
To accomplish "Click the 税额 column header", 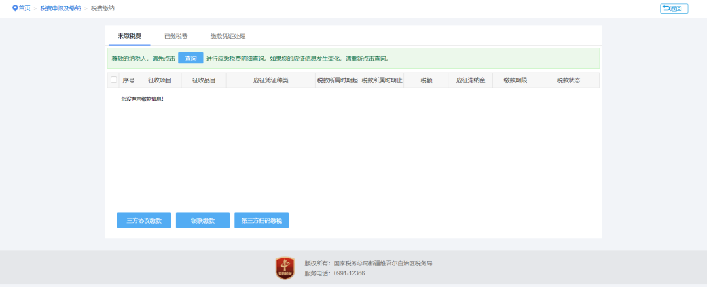I will pos(426,80).
